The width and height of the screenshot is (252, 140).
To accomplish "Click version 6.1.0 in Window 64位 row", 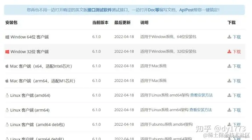I will coord(97,37).
